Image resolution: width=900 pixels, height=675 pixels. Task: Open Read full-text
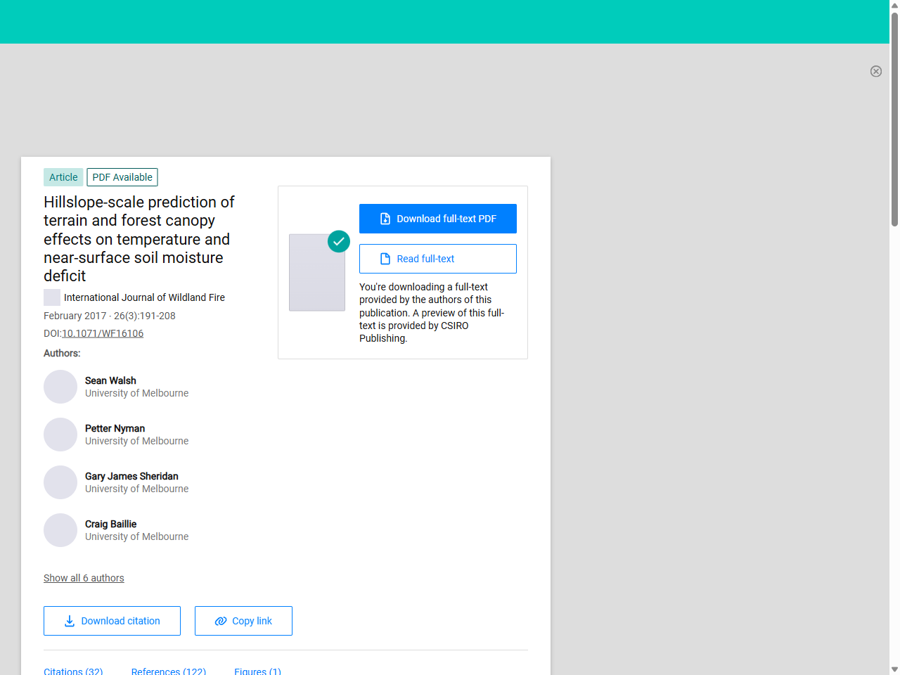(x=437, y=259)
